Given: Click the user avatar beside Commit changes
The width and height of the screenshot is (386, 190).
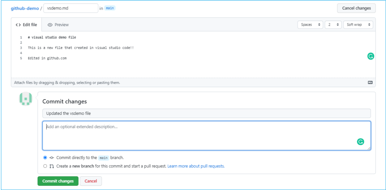Looking at the screenshot, I should point(26,99).
